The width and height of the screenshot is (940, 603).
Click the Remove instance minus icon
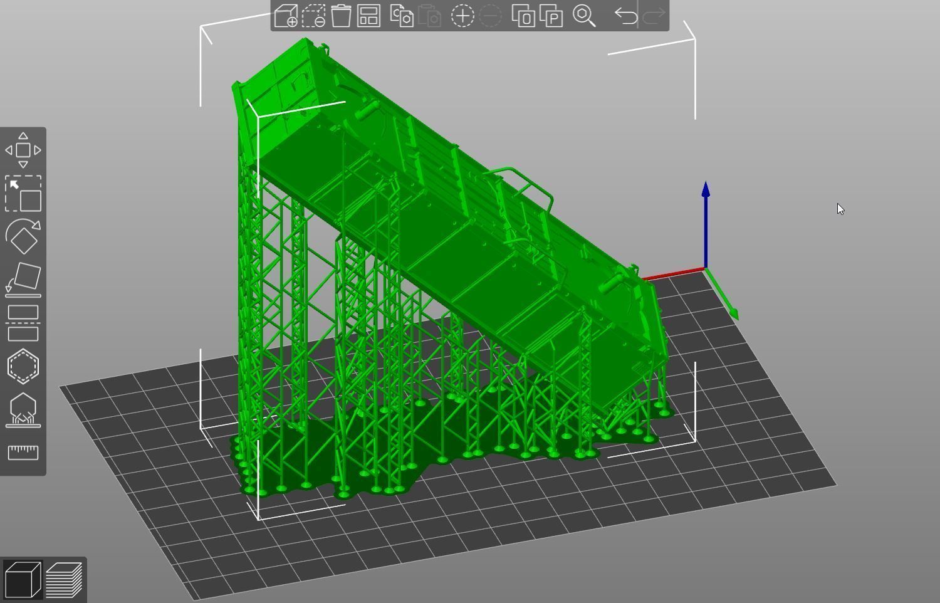tap(490, 16)
